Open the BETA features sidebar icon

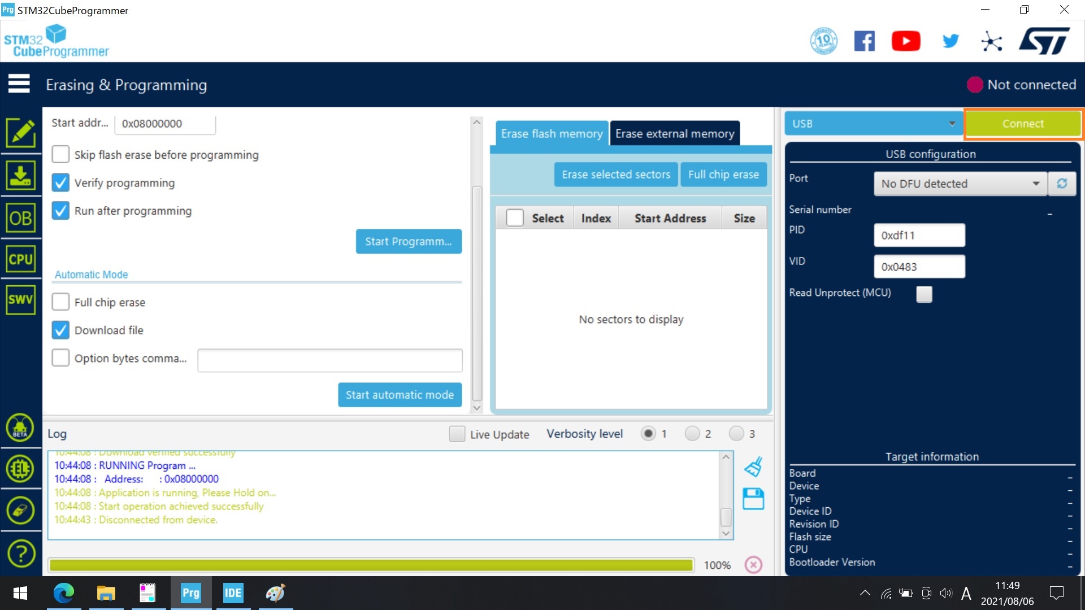[20, 427]
